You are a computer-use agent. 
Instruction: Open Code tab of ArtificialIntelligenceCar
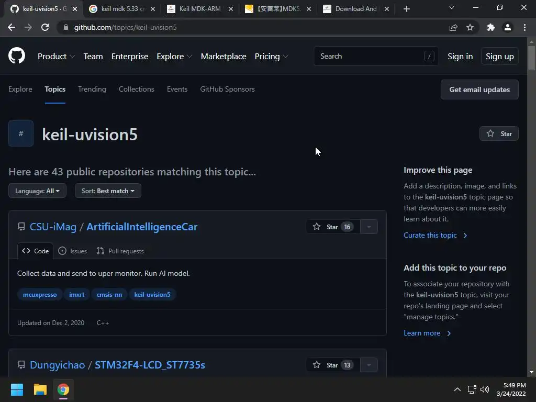(35, 251)
